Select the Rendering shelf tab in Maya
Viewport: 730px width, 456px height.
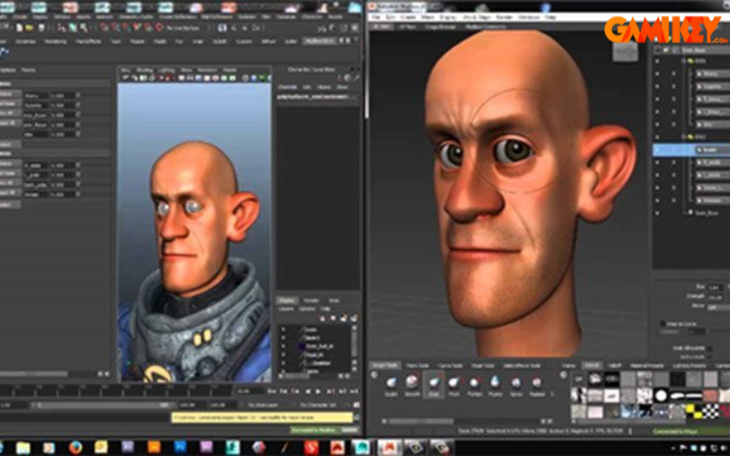56,41
